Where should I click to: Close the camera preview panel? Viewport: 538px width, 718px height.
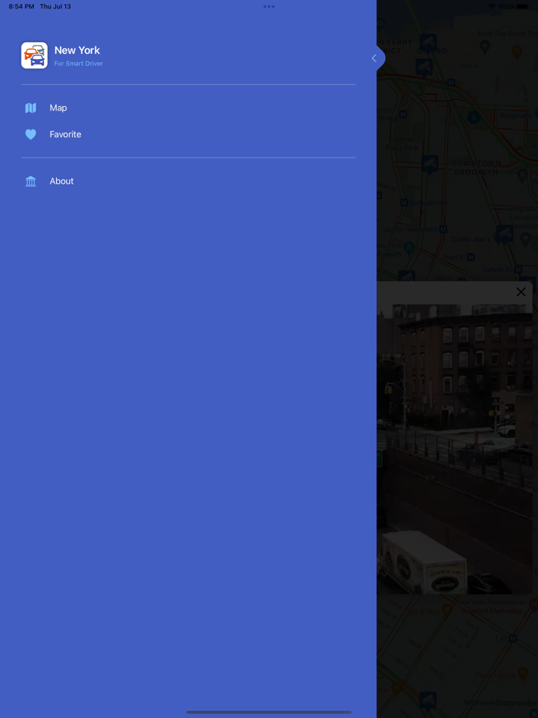click(520, 291)
